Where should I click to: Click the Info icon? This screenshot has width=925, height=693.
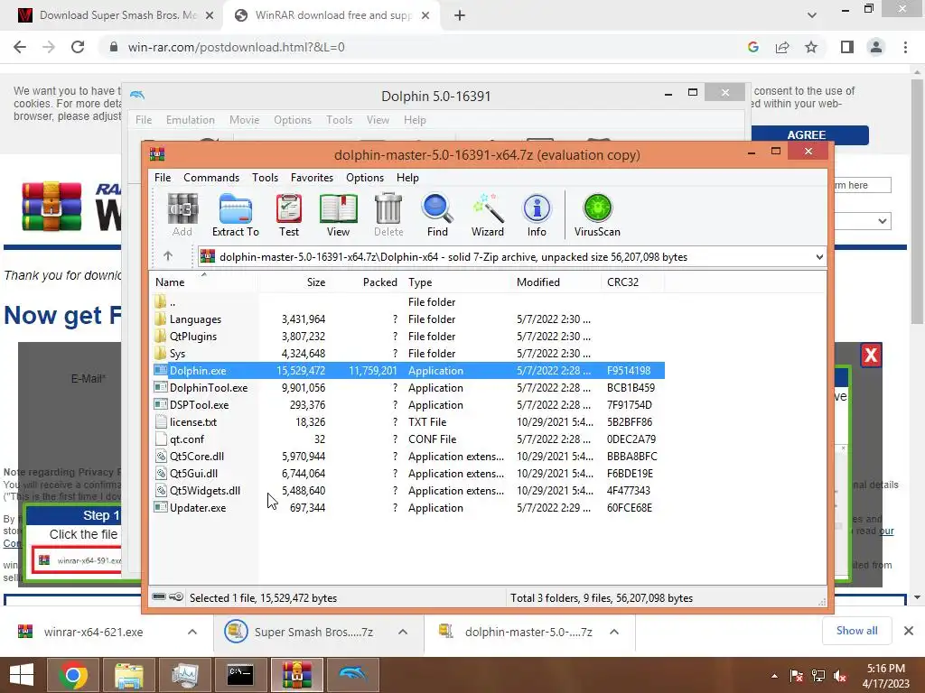(x=537, y=215)
